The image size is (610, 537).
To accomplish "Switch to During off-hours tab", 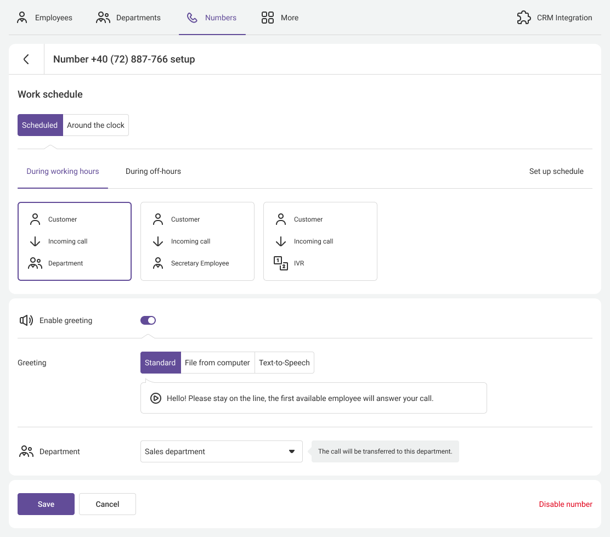I will click(153, 171).
